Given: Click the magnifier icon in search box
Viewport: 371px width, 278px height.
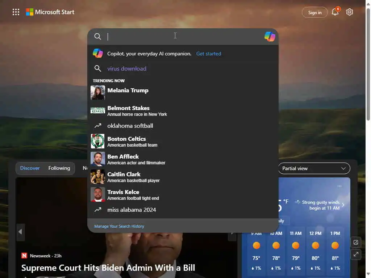Looking at the screenshot, I should (x=97, y=37).
